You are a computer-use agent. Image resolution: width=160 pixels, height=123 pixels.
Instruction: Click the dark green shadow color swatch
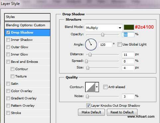(x=129, y=27)
